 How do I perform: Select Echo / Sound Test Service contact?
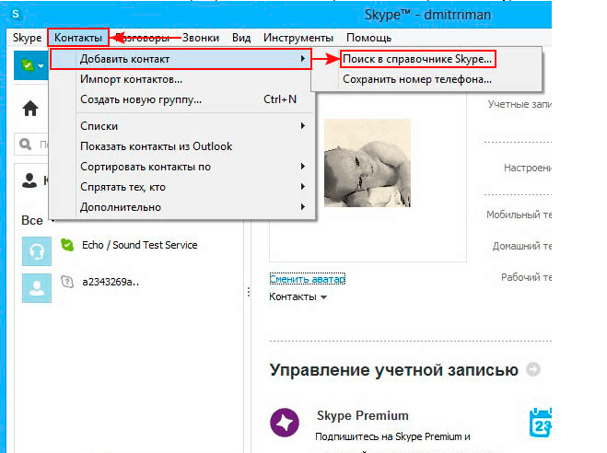click(140, 245)
